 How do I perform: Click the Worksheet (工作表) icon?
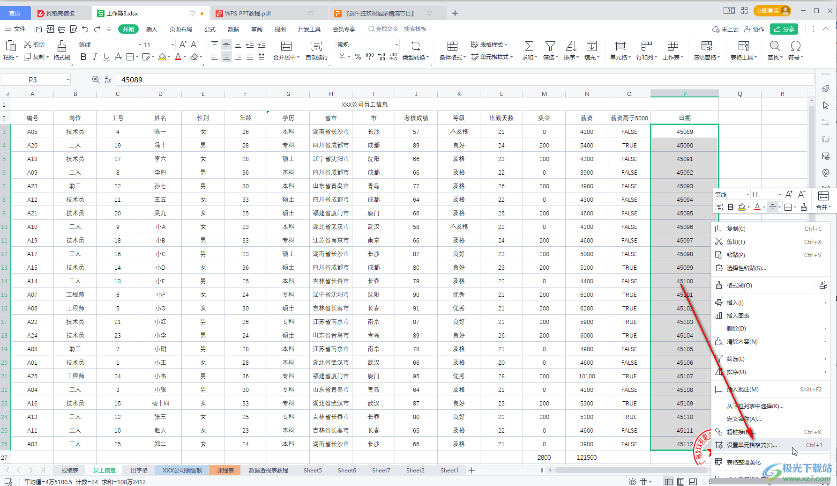[x=673, y=46]
